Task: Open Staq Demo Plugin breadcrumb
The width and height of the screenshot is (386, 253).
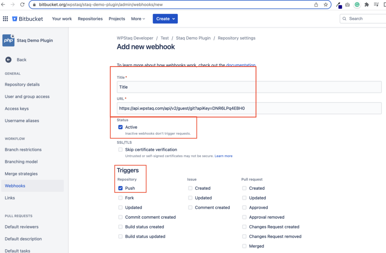Action: coord(193,38)
